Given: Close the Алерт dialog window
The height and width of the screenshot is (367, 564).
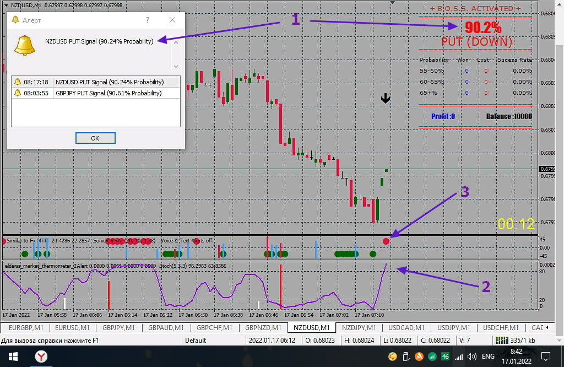Looking at the screenshot, I should [172, 20].
